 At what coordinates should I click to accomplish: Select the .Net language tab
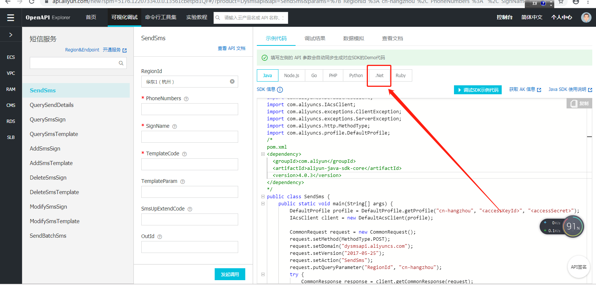pos(379,76)
